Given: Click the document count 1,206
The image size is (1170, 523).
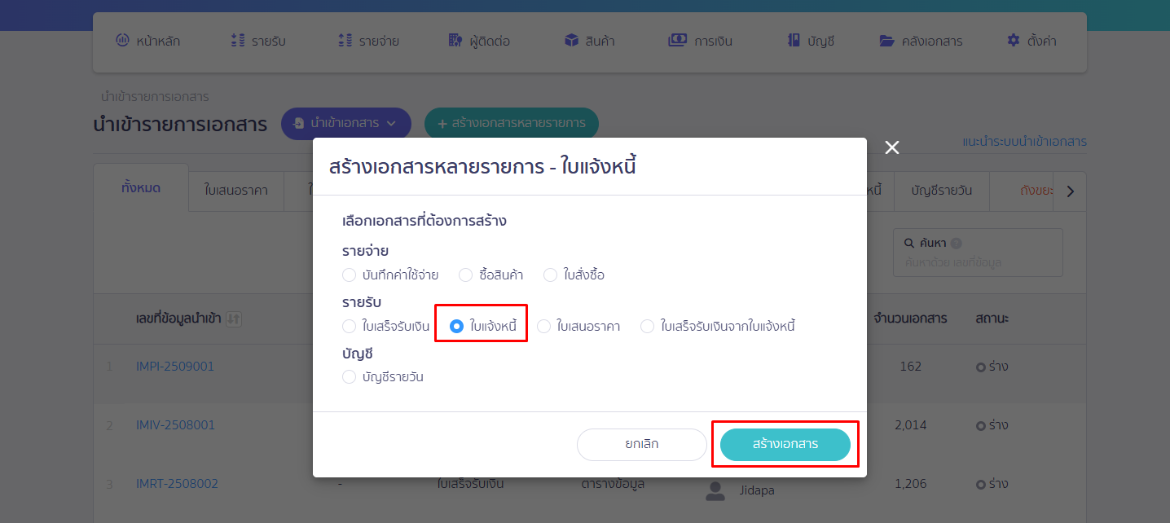Looking at the screenshot, I should coord(911,484).
